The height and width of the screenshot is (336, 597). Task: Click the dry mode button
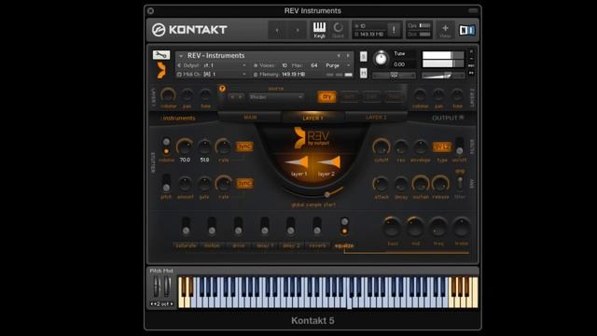tap(326, 97)
